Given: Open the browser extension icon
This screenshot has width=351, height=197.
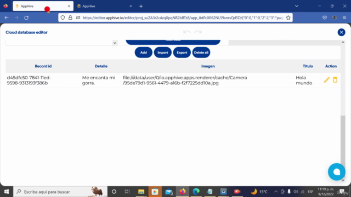Looking at the screenshot, I should click(x=335, y=18).
